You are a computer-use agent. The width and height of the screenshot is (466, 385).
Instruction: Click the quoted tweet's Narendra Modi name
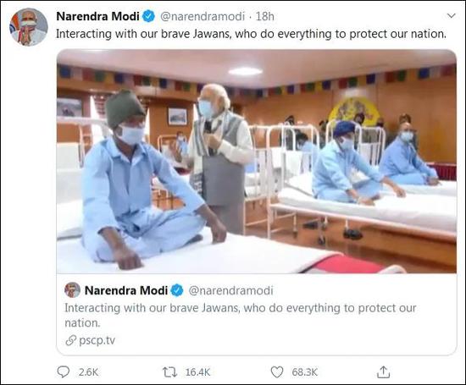[x=126, y=290]
